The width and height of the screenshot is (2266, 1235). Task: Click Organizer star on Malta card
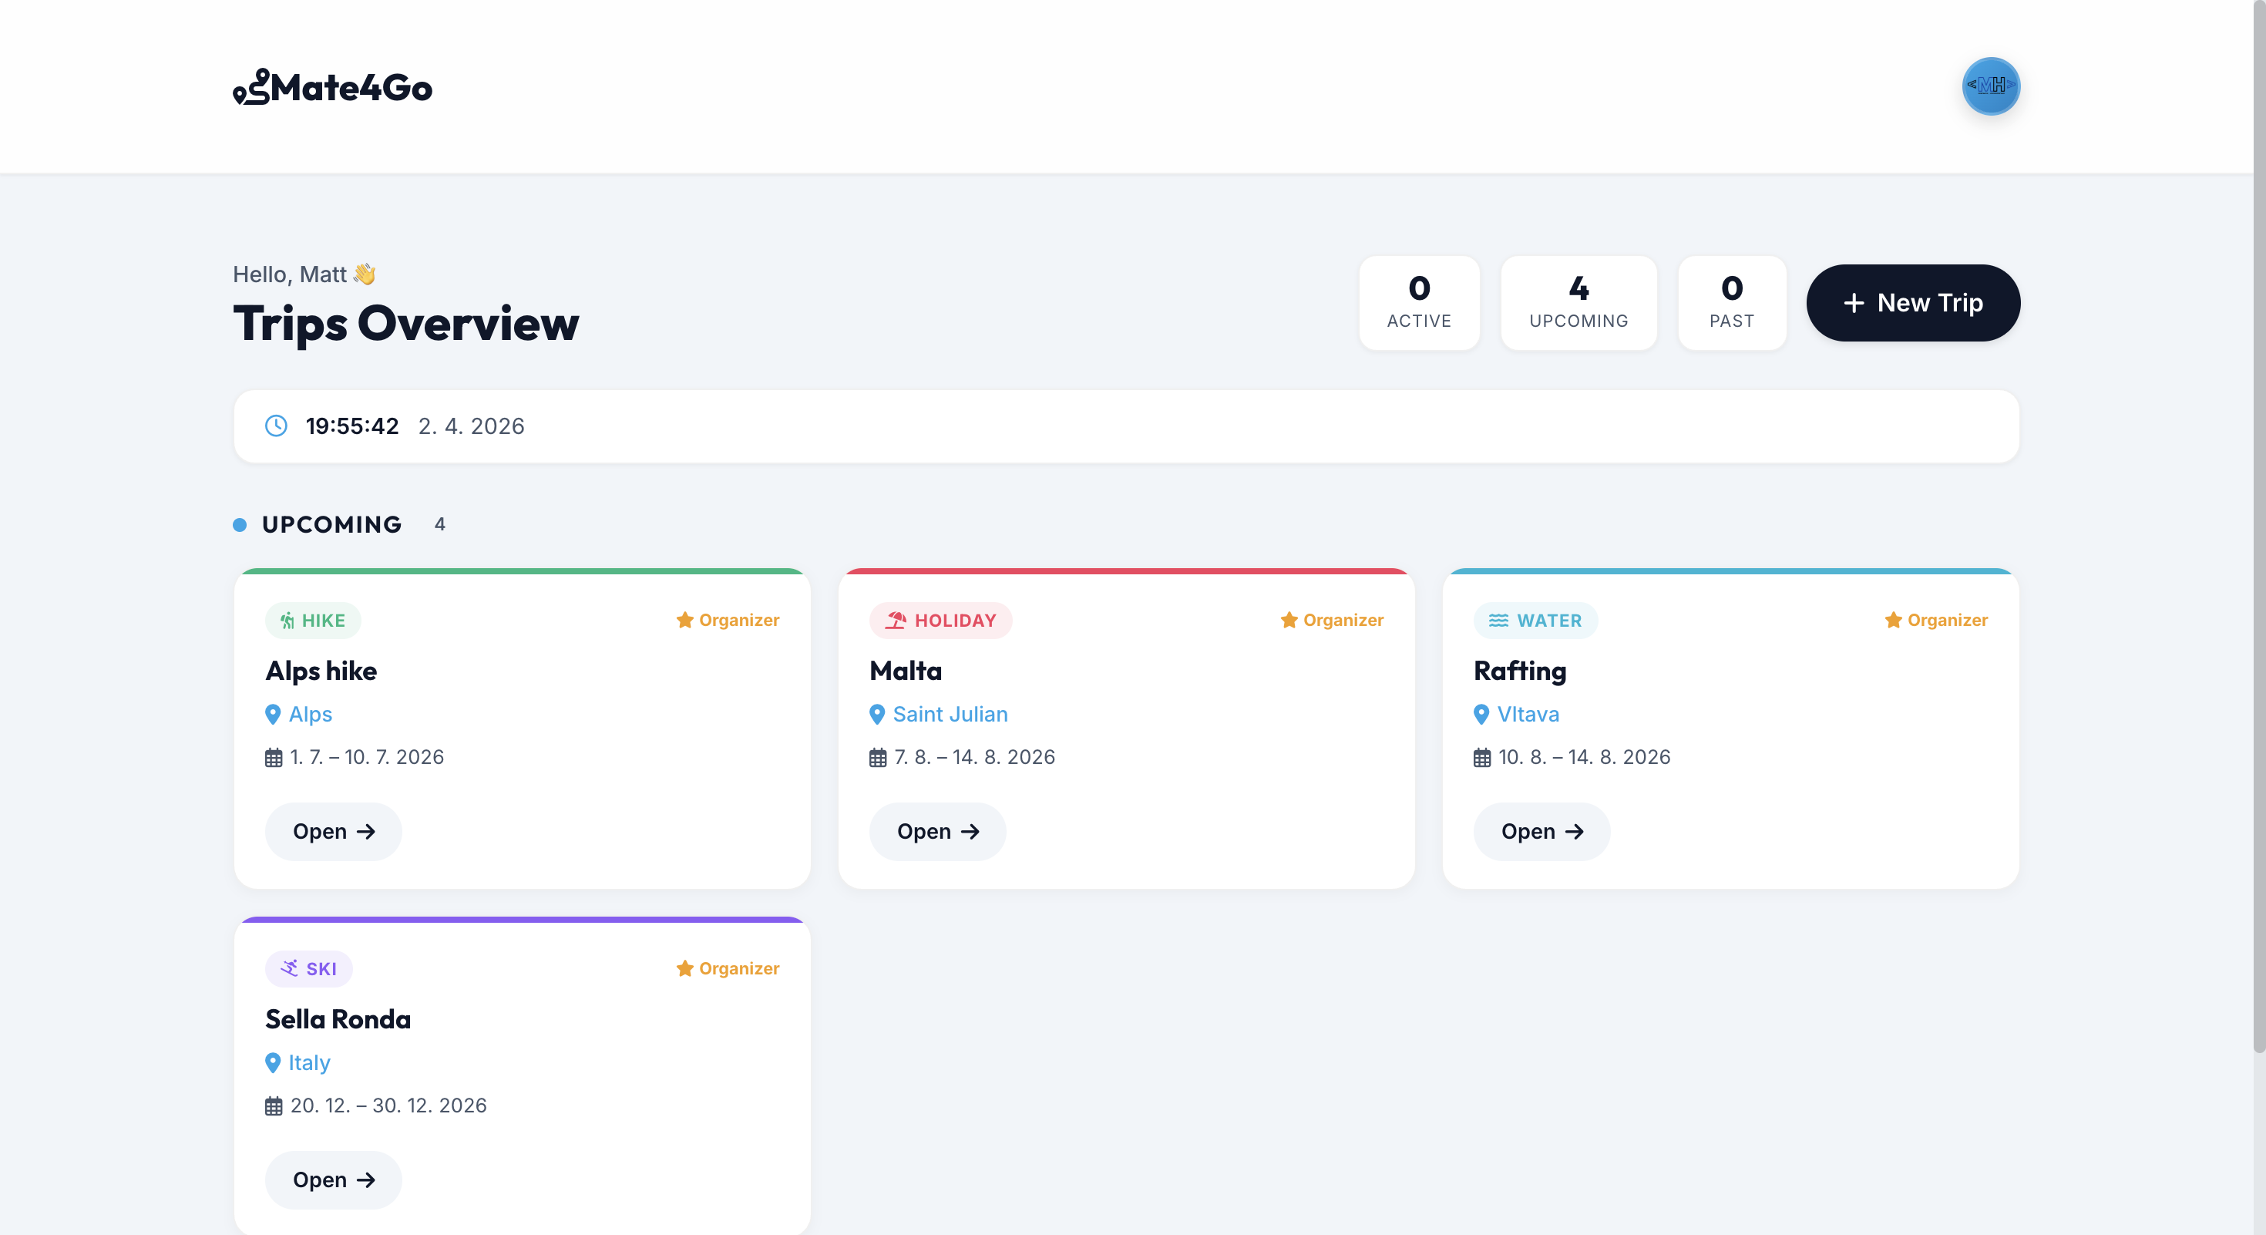[1289, 620]
